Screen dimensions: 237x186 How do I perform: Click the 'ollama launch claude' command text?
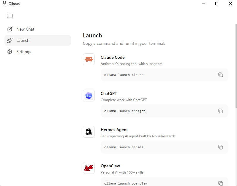[x=124, y=75]
